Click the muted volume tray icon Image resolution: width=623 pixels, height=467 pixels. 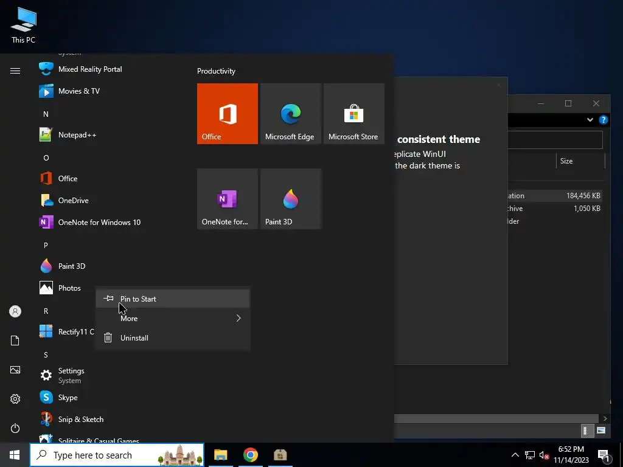[x=544, y=455]
